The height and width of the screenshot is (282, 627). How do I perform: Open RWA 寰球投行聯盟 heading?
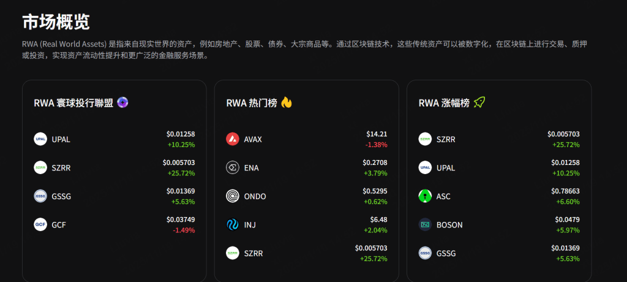[x=73, y=103]
